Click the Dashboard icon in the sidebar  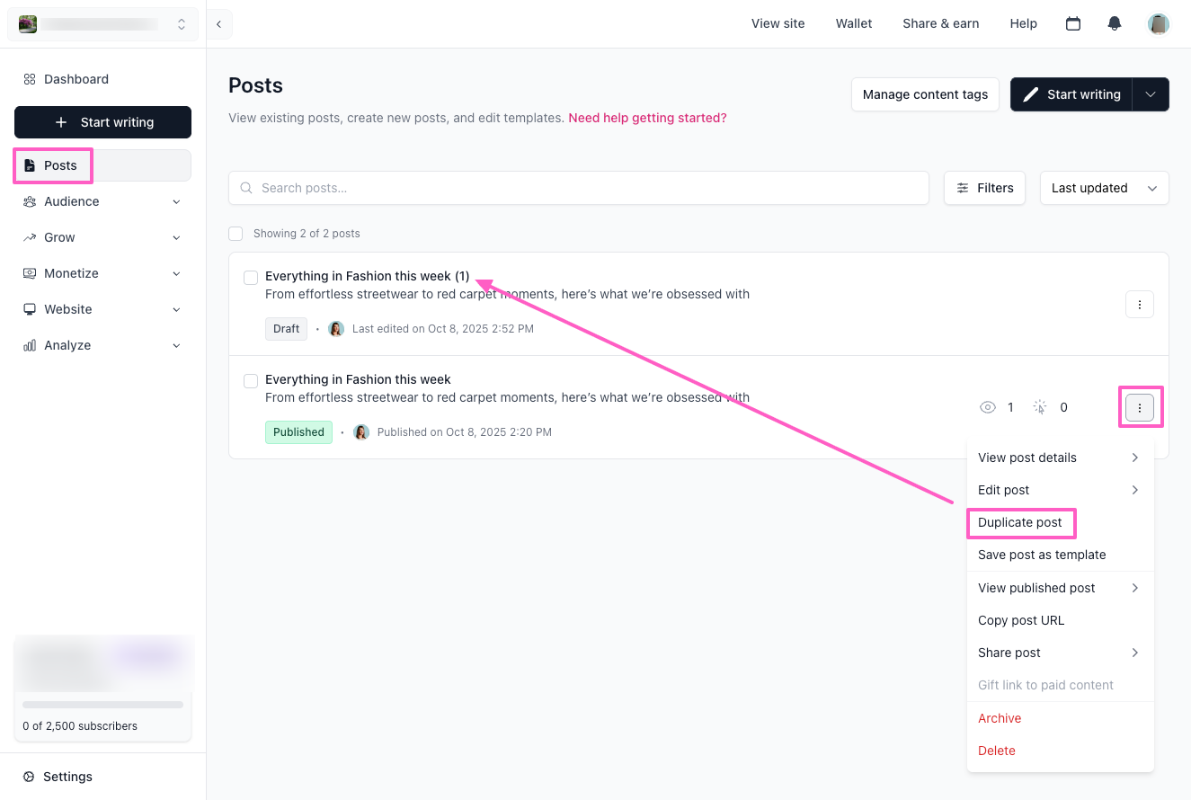point(30,79)
